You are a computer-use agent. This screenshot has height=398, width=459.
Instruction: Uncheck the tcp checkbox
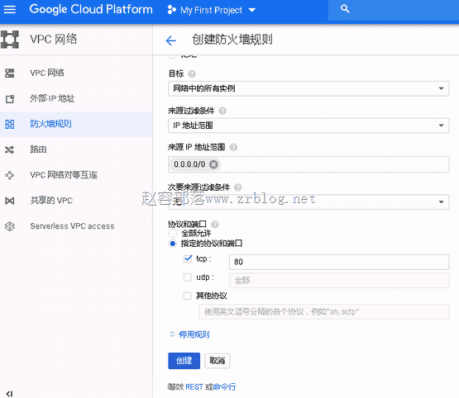(x=188, y=259)
